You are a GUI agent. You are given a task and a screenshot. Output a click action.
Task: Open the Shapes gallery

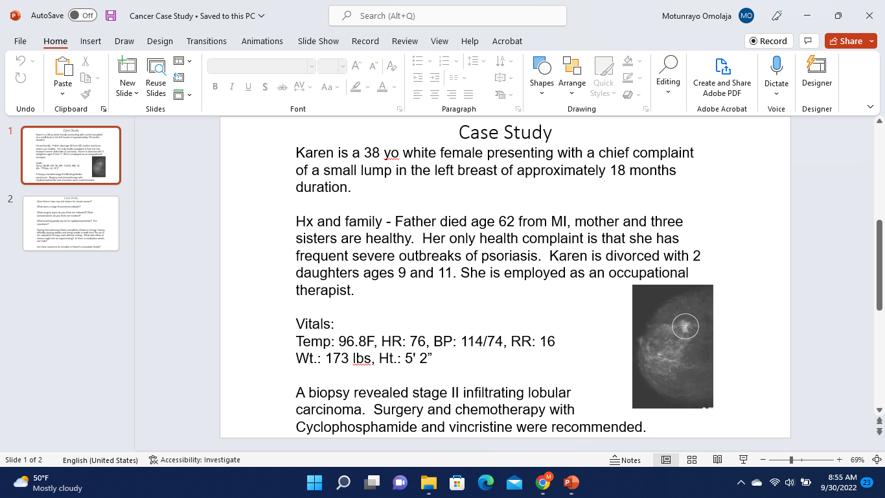(542, 71)
